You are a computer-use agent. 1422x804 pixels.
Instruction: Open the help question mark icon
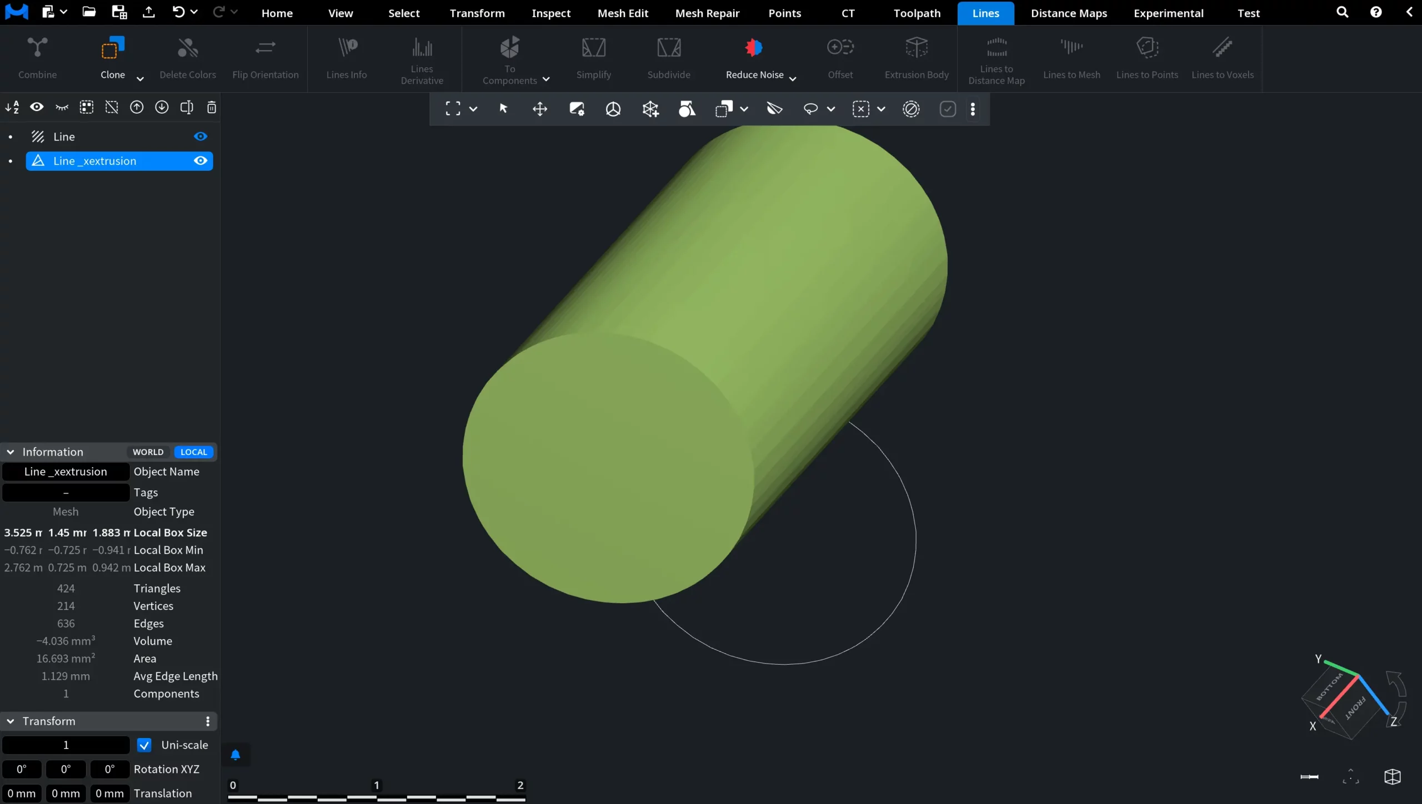tap(1376, 12)
